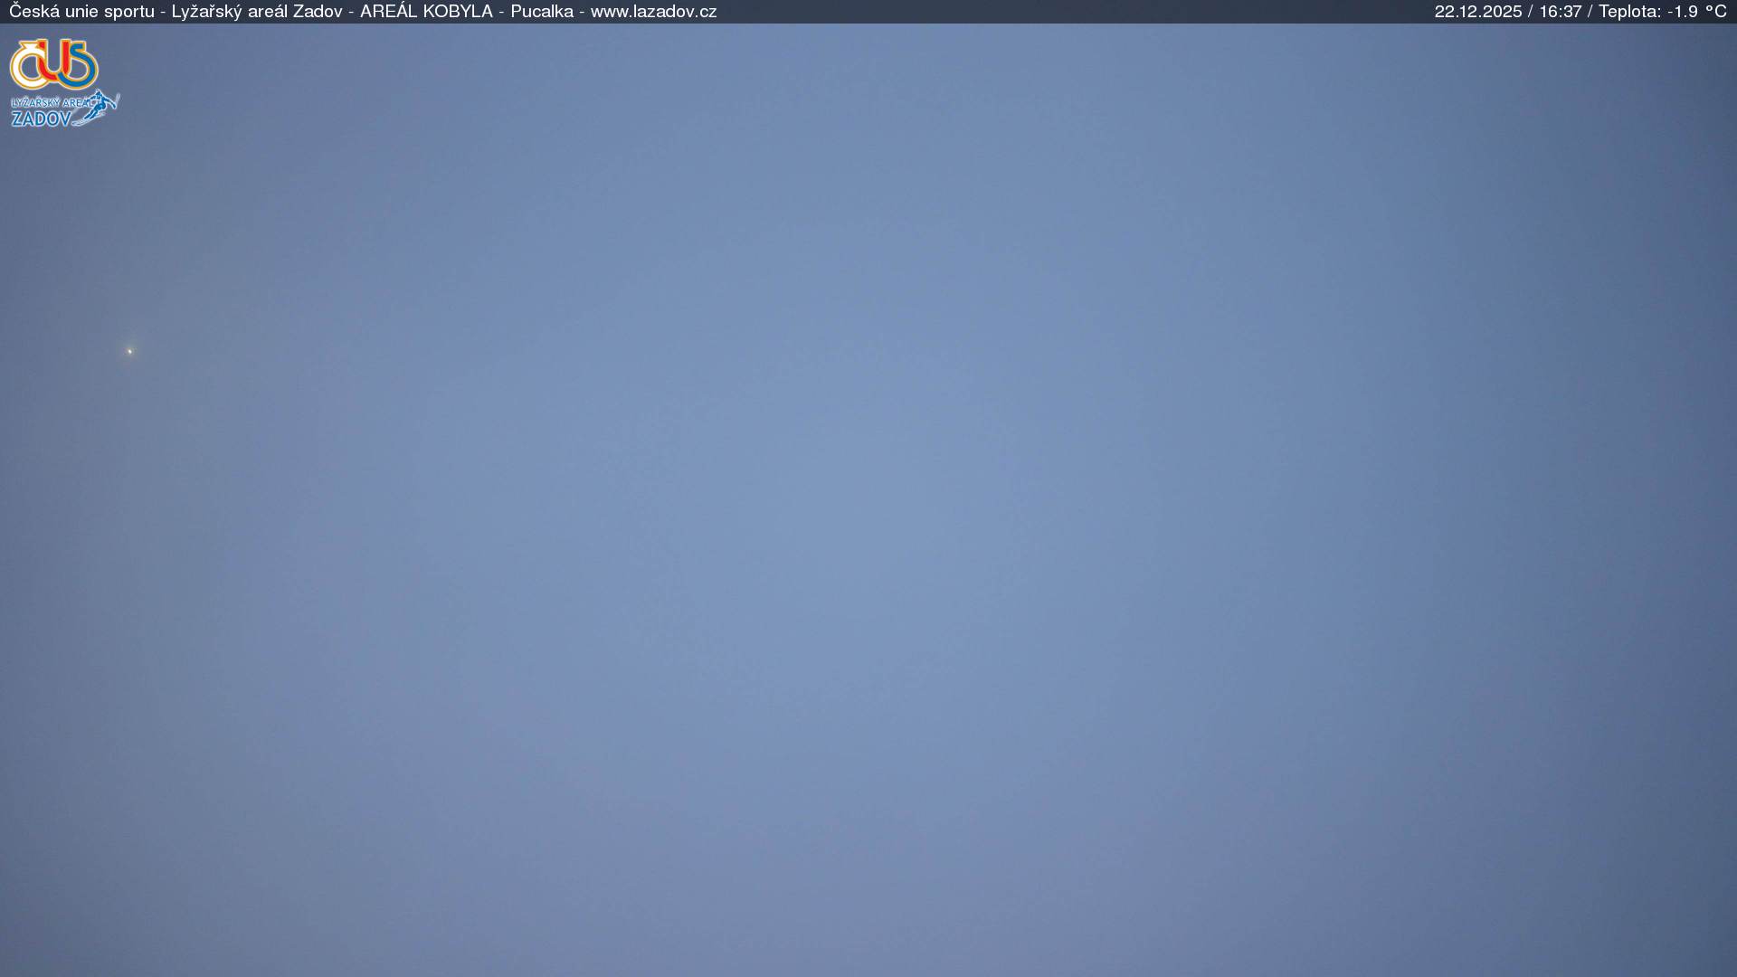Click the Česká unie sportu title text

(x=81, y=12)
